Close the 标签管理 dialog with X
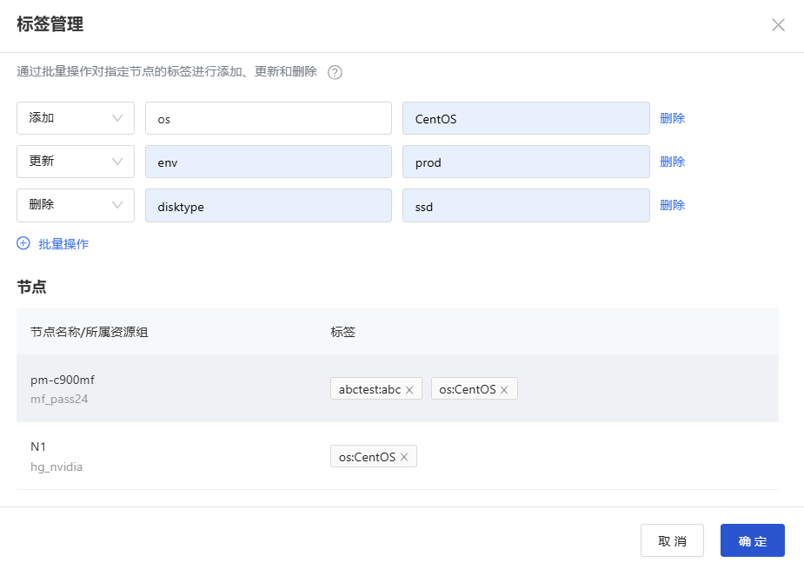Viewport: 804px width, 569px height. coord(779,24)
